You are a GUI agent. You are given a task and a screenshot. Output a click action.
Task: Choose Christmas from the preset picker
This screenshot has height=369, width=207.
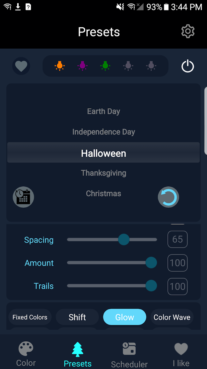pos(103,193)
